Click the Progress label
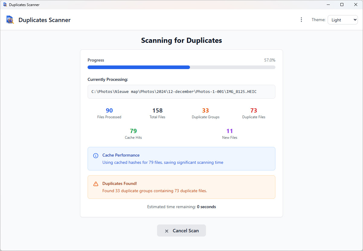Screen dimensions: 363x251 (96, 60)
